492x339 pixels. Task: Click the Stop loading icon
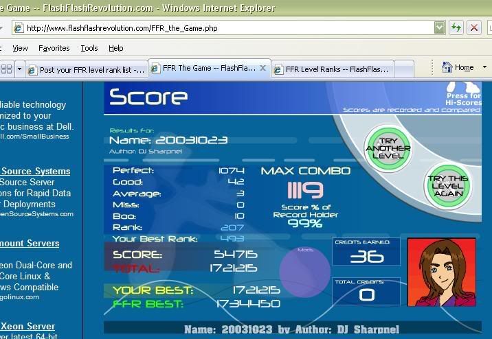474,27
